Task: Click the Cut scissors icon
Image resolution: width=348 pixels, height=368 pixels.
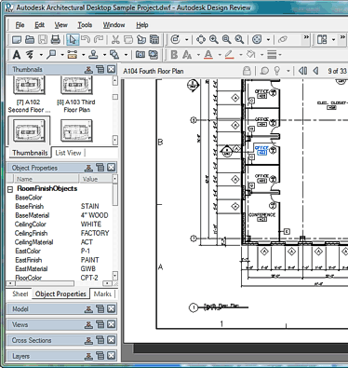Action: (x=115, y=39)
